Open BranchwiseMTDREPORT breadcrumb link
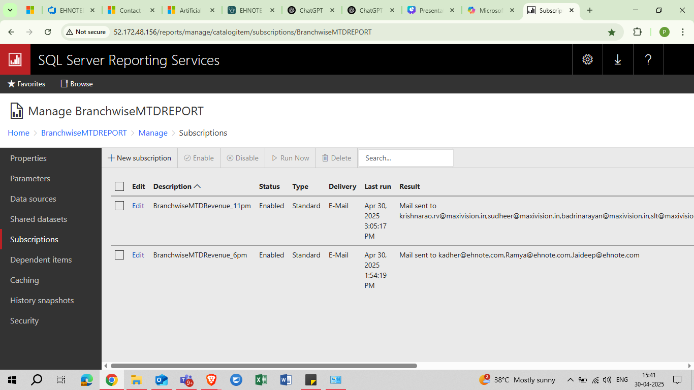This screenshot has height=390, width=694. click(84, 133)
